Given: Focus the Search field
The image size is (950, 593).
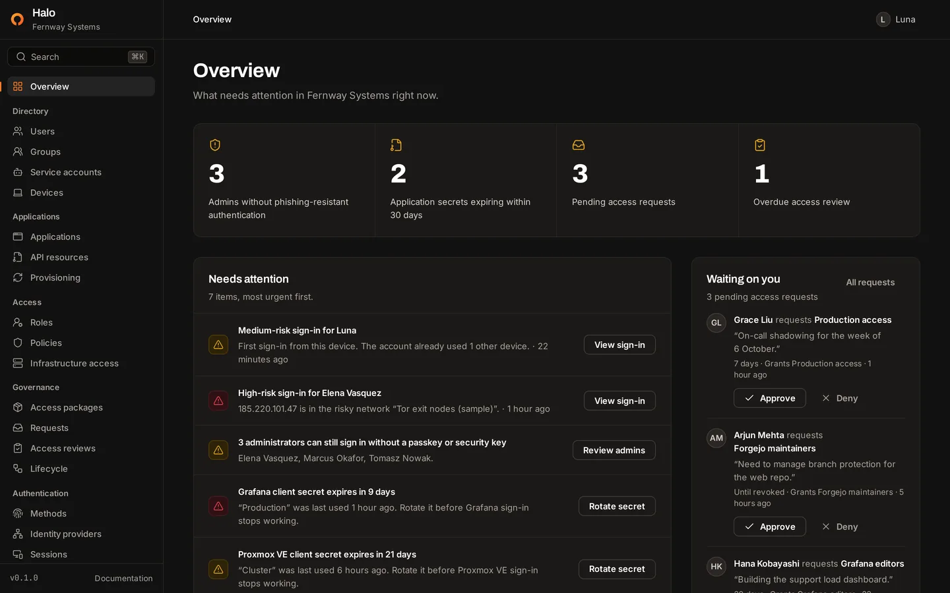Looking at the screenshot, I should click(81, 57).
